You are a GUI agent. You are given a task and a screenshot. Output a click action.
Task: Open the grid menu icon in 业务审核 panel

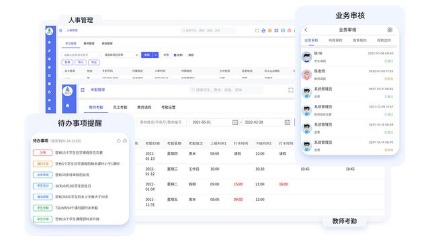click(390, 30)
